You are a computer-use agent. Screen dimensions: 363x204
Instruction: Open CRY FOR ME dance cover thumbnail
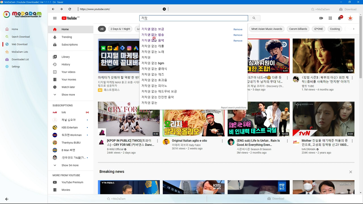coord(129,119)
